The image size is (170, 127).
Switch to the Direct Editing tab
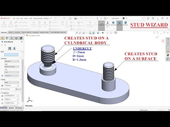tap(27, 32)
